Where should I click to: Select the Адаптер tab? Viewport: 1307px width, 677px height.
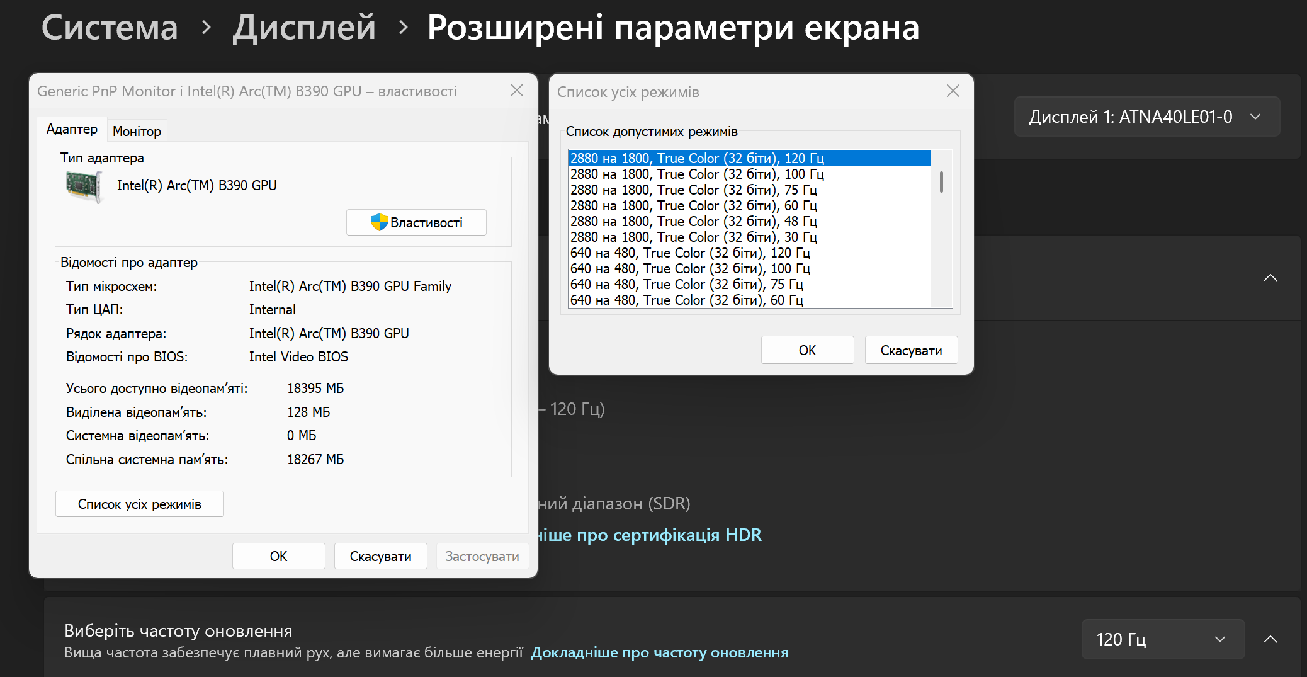pyautogui.click(x=72, y=129)
